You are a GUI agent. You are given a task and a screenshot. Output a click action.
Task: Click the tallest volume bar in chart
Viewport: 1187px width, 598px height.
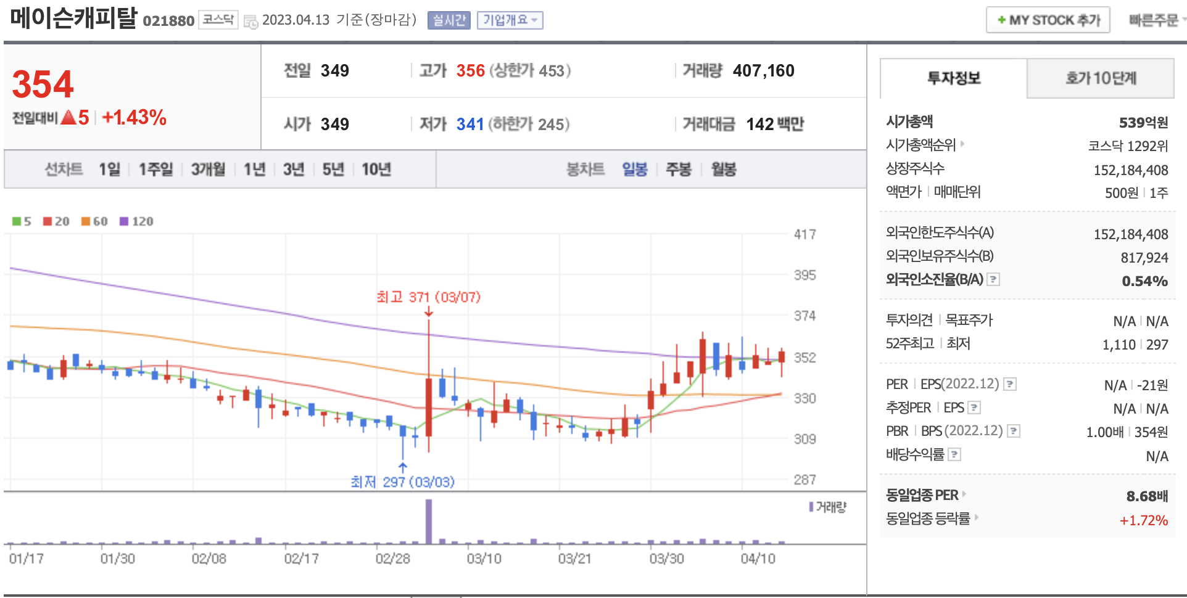(429, 522)
